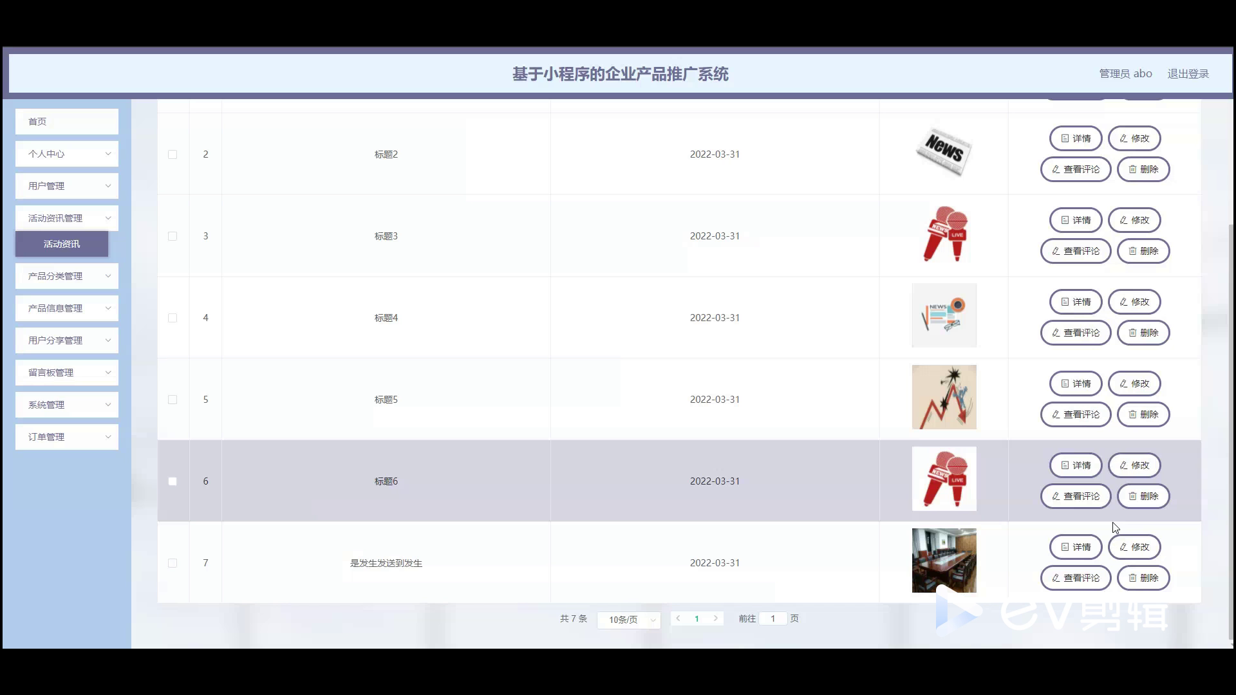This screenshot has height=695, width=1236.
Task: Expand the 留言板管理 menu
Action: click(x=67, y=373)
